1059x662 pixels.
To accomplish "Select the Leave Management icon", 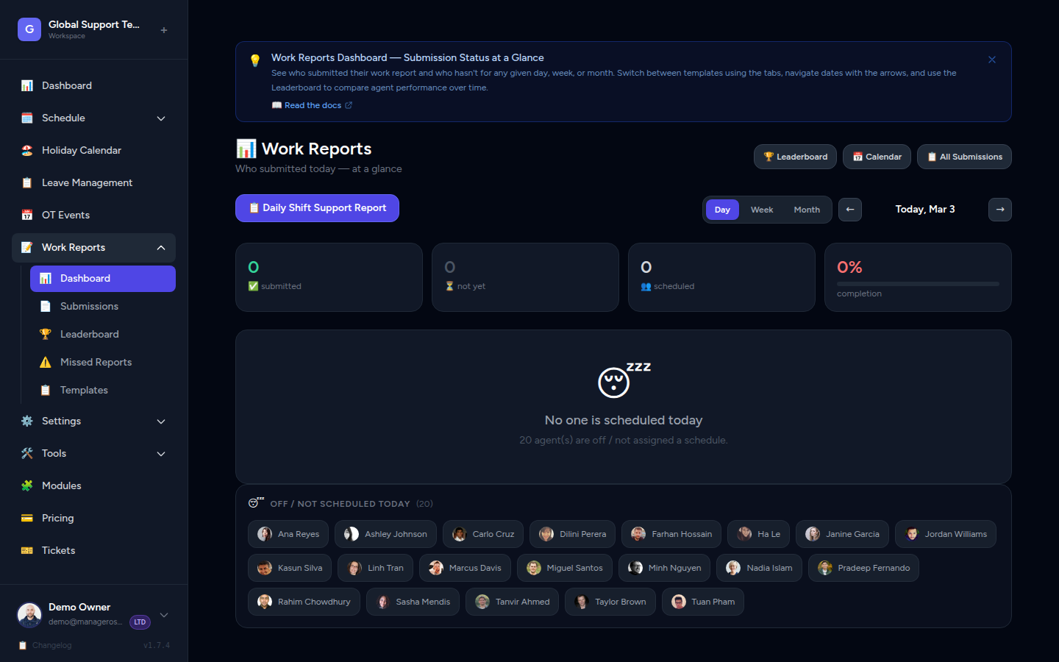I will click(x=26, y=182).
